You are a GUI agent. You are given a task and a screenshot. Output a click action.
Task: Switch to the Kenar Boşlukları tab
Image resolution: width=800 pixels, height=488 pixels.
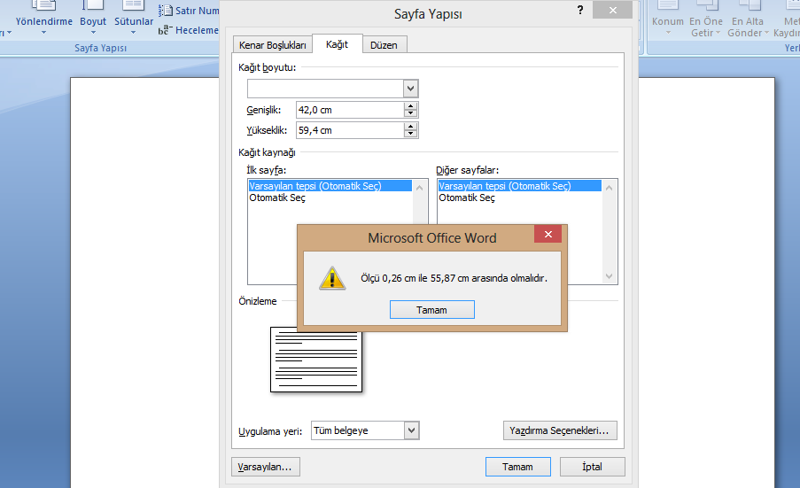click(x=273, y=45)
